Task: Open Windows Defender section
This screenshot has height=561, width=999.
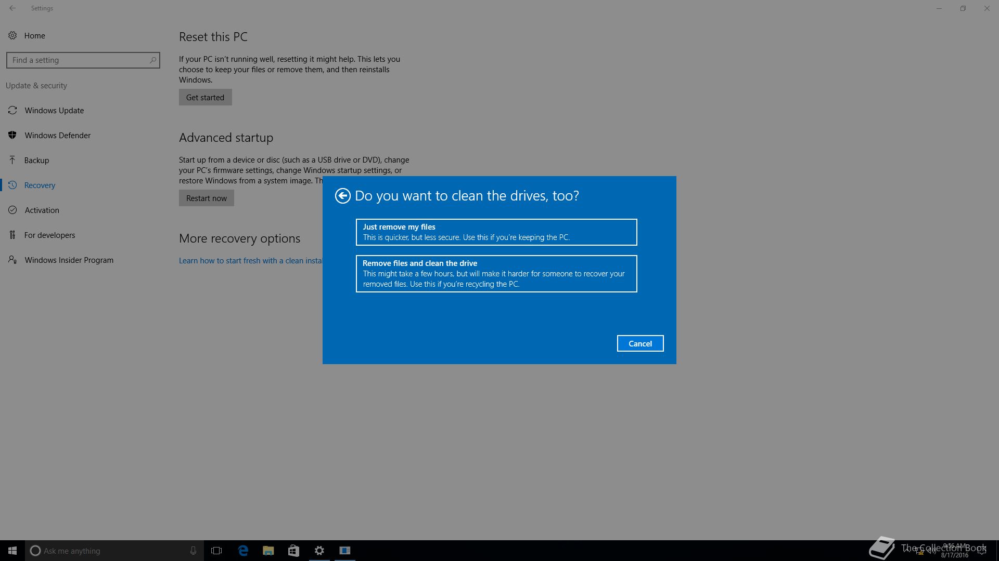Action: (57, 136)
